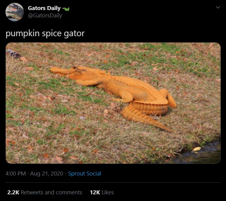The image size is (226, 201).
Task: Click the alligator's head in photo
Action: (x=68, y=72)
